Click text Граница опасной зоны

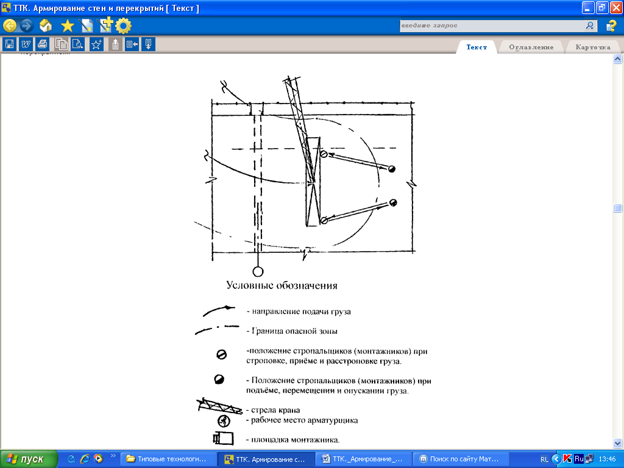294,331
